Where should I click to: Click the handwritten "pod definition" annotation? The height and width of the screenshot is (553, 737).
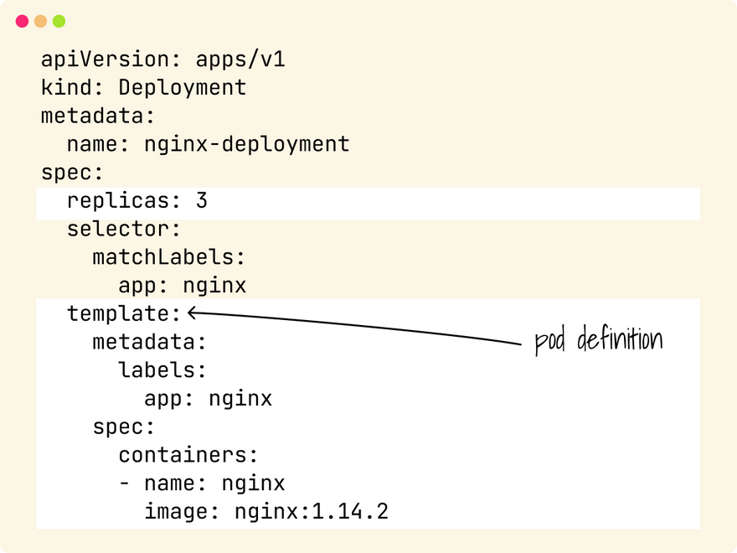(x=598, y=342)
